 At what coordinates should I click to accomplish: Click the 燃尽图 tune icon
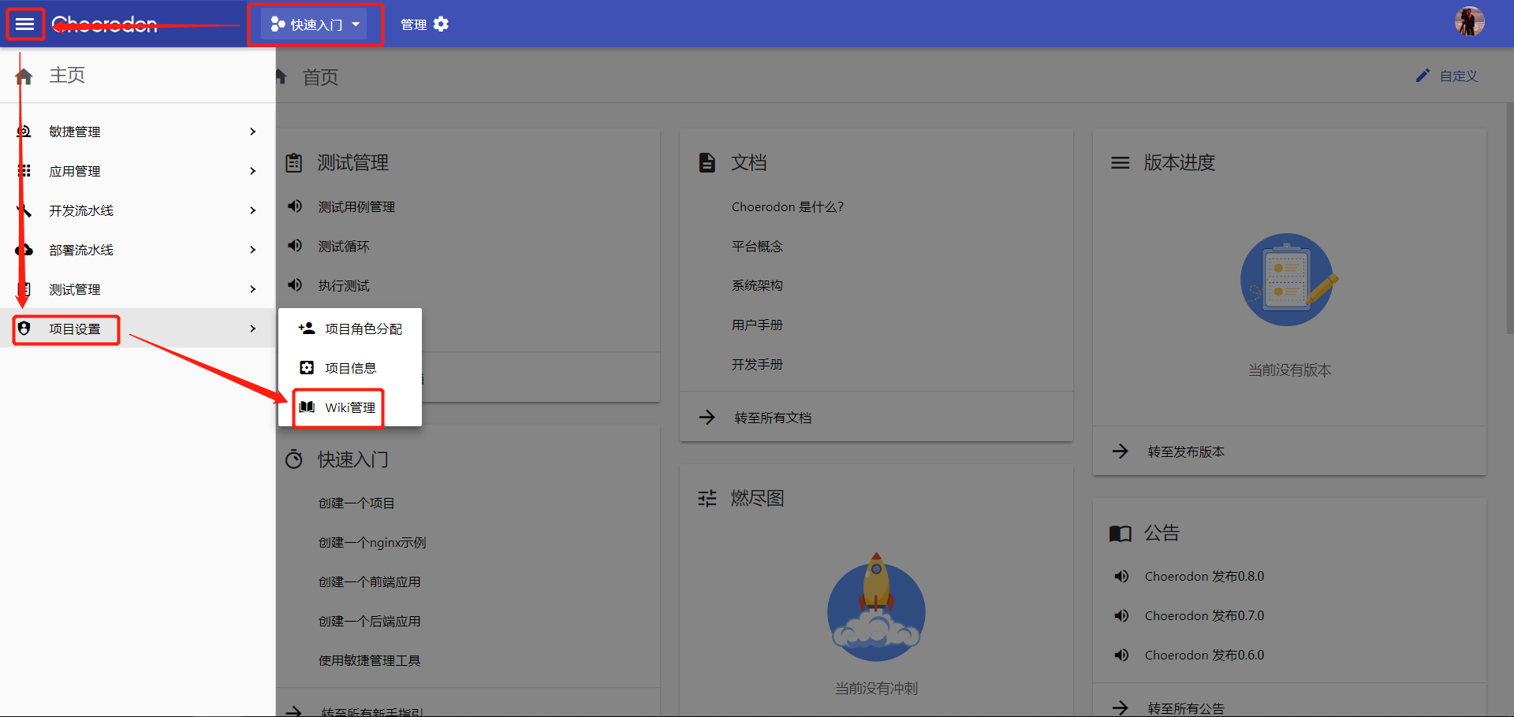point(707,498)
